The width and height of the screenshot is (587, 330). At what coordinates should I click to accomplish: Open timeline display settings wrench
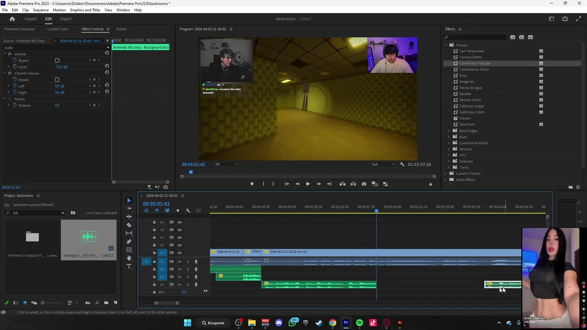188,211
